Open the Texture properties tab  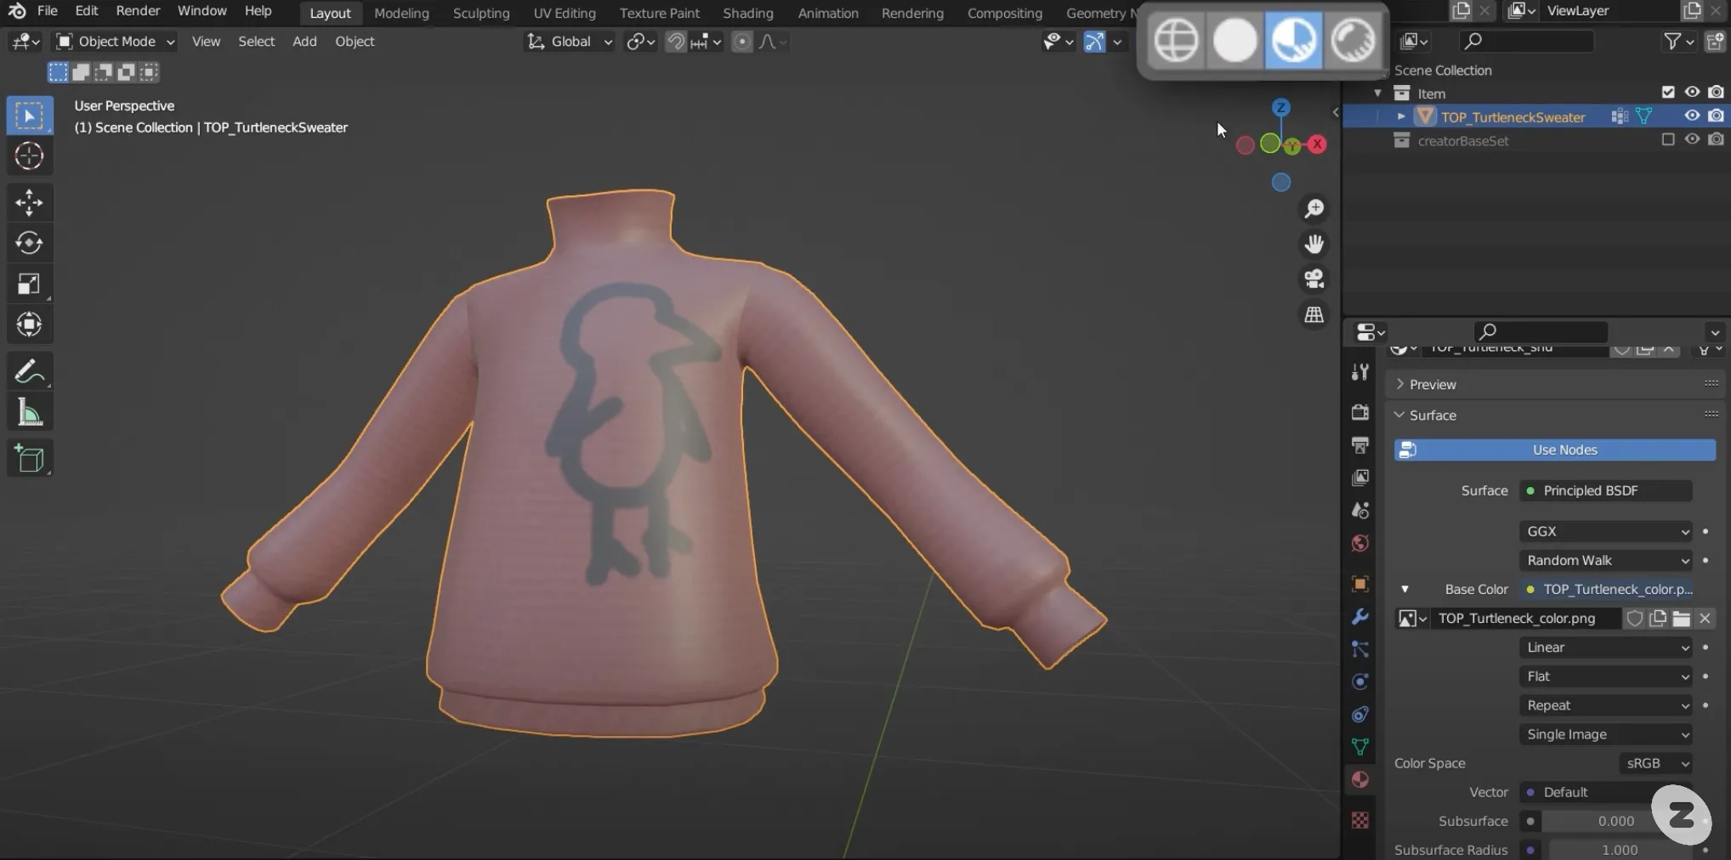[1360, 820]
